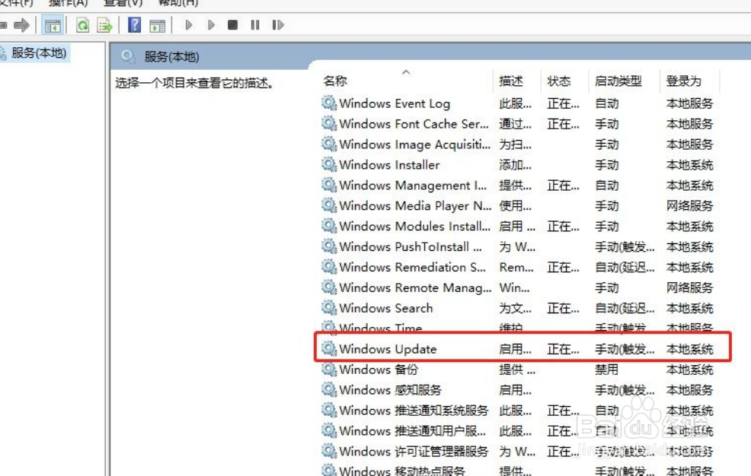Open the 帮助(H) menu
The image size is (751, 476).
pyautogui.click(x=178, y=3)
